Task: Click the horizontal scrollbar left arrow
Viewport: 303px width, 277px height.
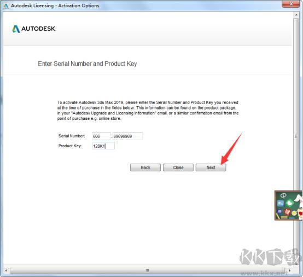Action: pos(6,270)
